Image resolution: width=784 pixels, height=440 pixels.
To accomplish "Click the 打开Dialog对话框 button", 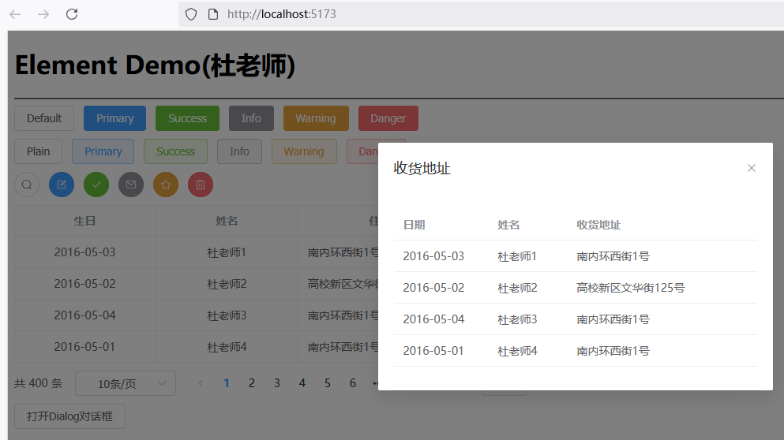I will pyautogui.click(x=69, y=416).
